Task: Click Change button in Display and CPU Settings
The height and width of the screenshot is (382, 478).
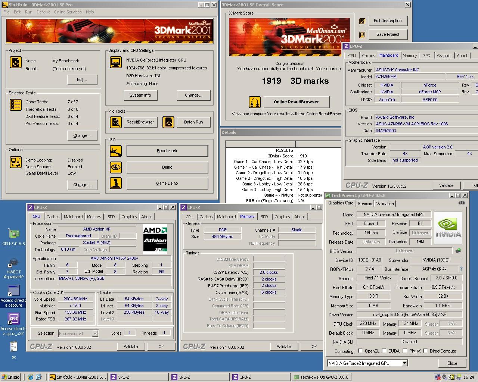Action: (x=193, y=95)
